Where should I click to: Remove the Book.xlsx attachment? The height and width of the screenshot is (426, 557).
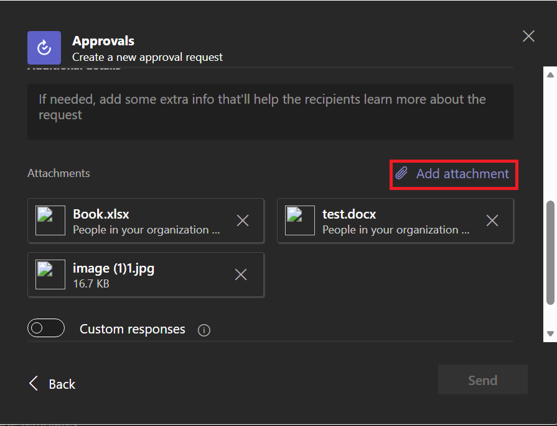coord(243,220)
